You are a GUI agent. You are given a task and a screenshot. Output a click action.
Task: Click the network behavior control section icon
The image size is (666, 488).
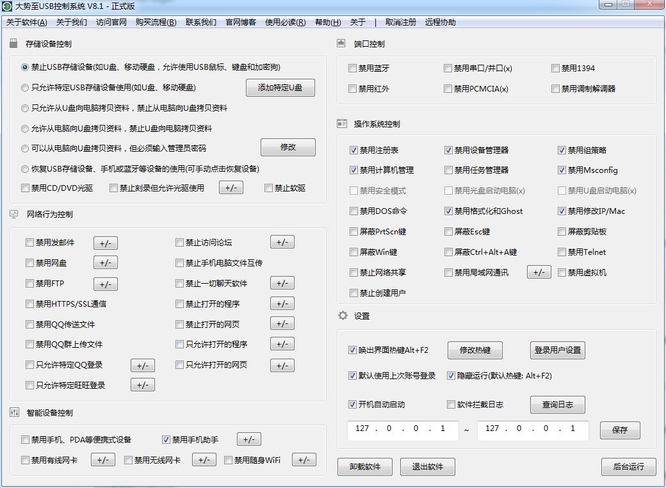click(14, 214)
